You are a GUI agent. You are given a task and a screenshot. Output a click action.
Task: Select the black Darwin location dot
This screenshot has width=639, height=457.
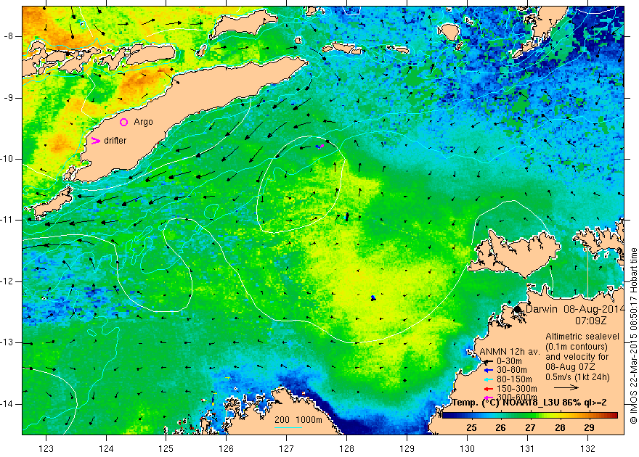pyautogui.click(x=517, y=309)
